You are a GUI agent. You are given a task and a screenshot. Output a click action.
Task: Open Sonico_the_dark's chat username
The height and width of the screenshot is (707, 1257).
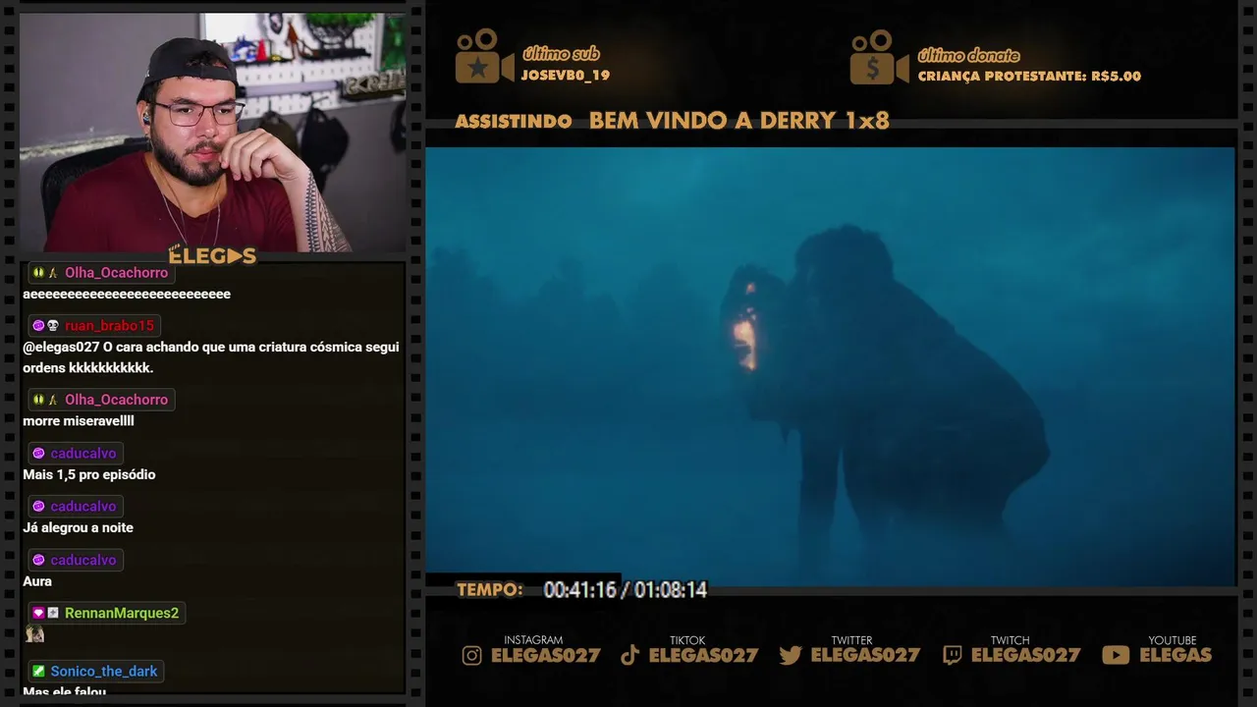104,672
